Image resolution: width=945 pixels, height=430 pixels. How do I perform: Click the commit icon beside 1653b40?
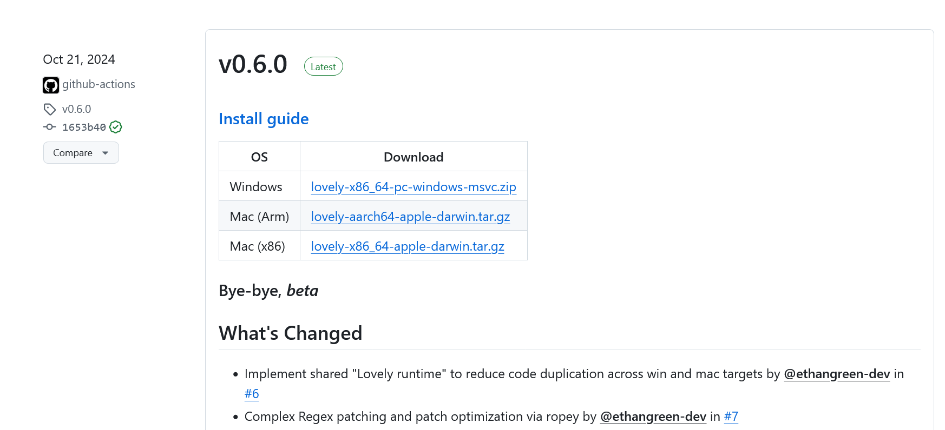pos(50,127)
